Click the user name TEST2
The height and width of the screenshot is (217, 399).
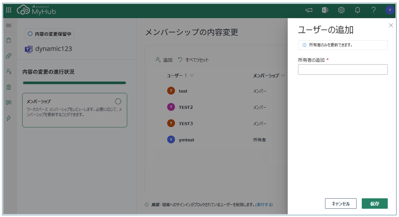[186, 107]
